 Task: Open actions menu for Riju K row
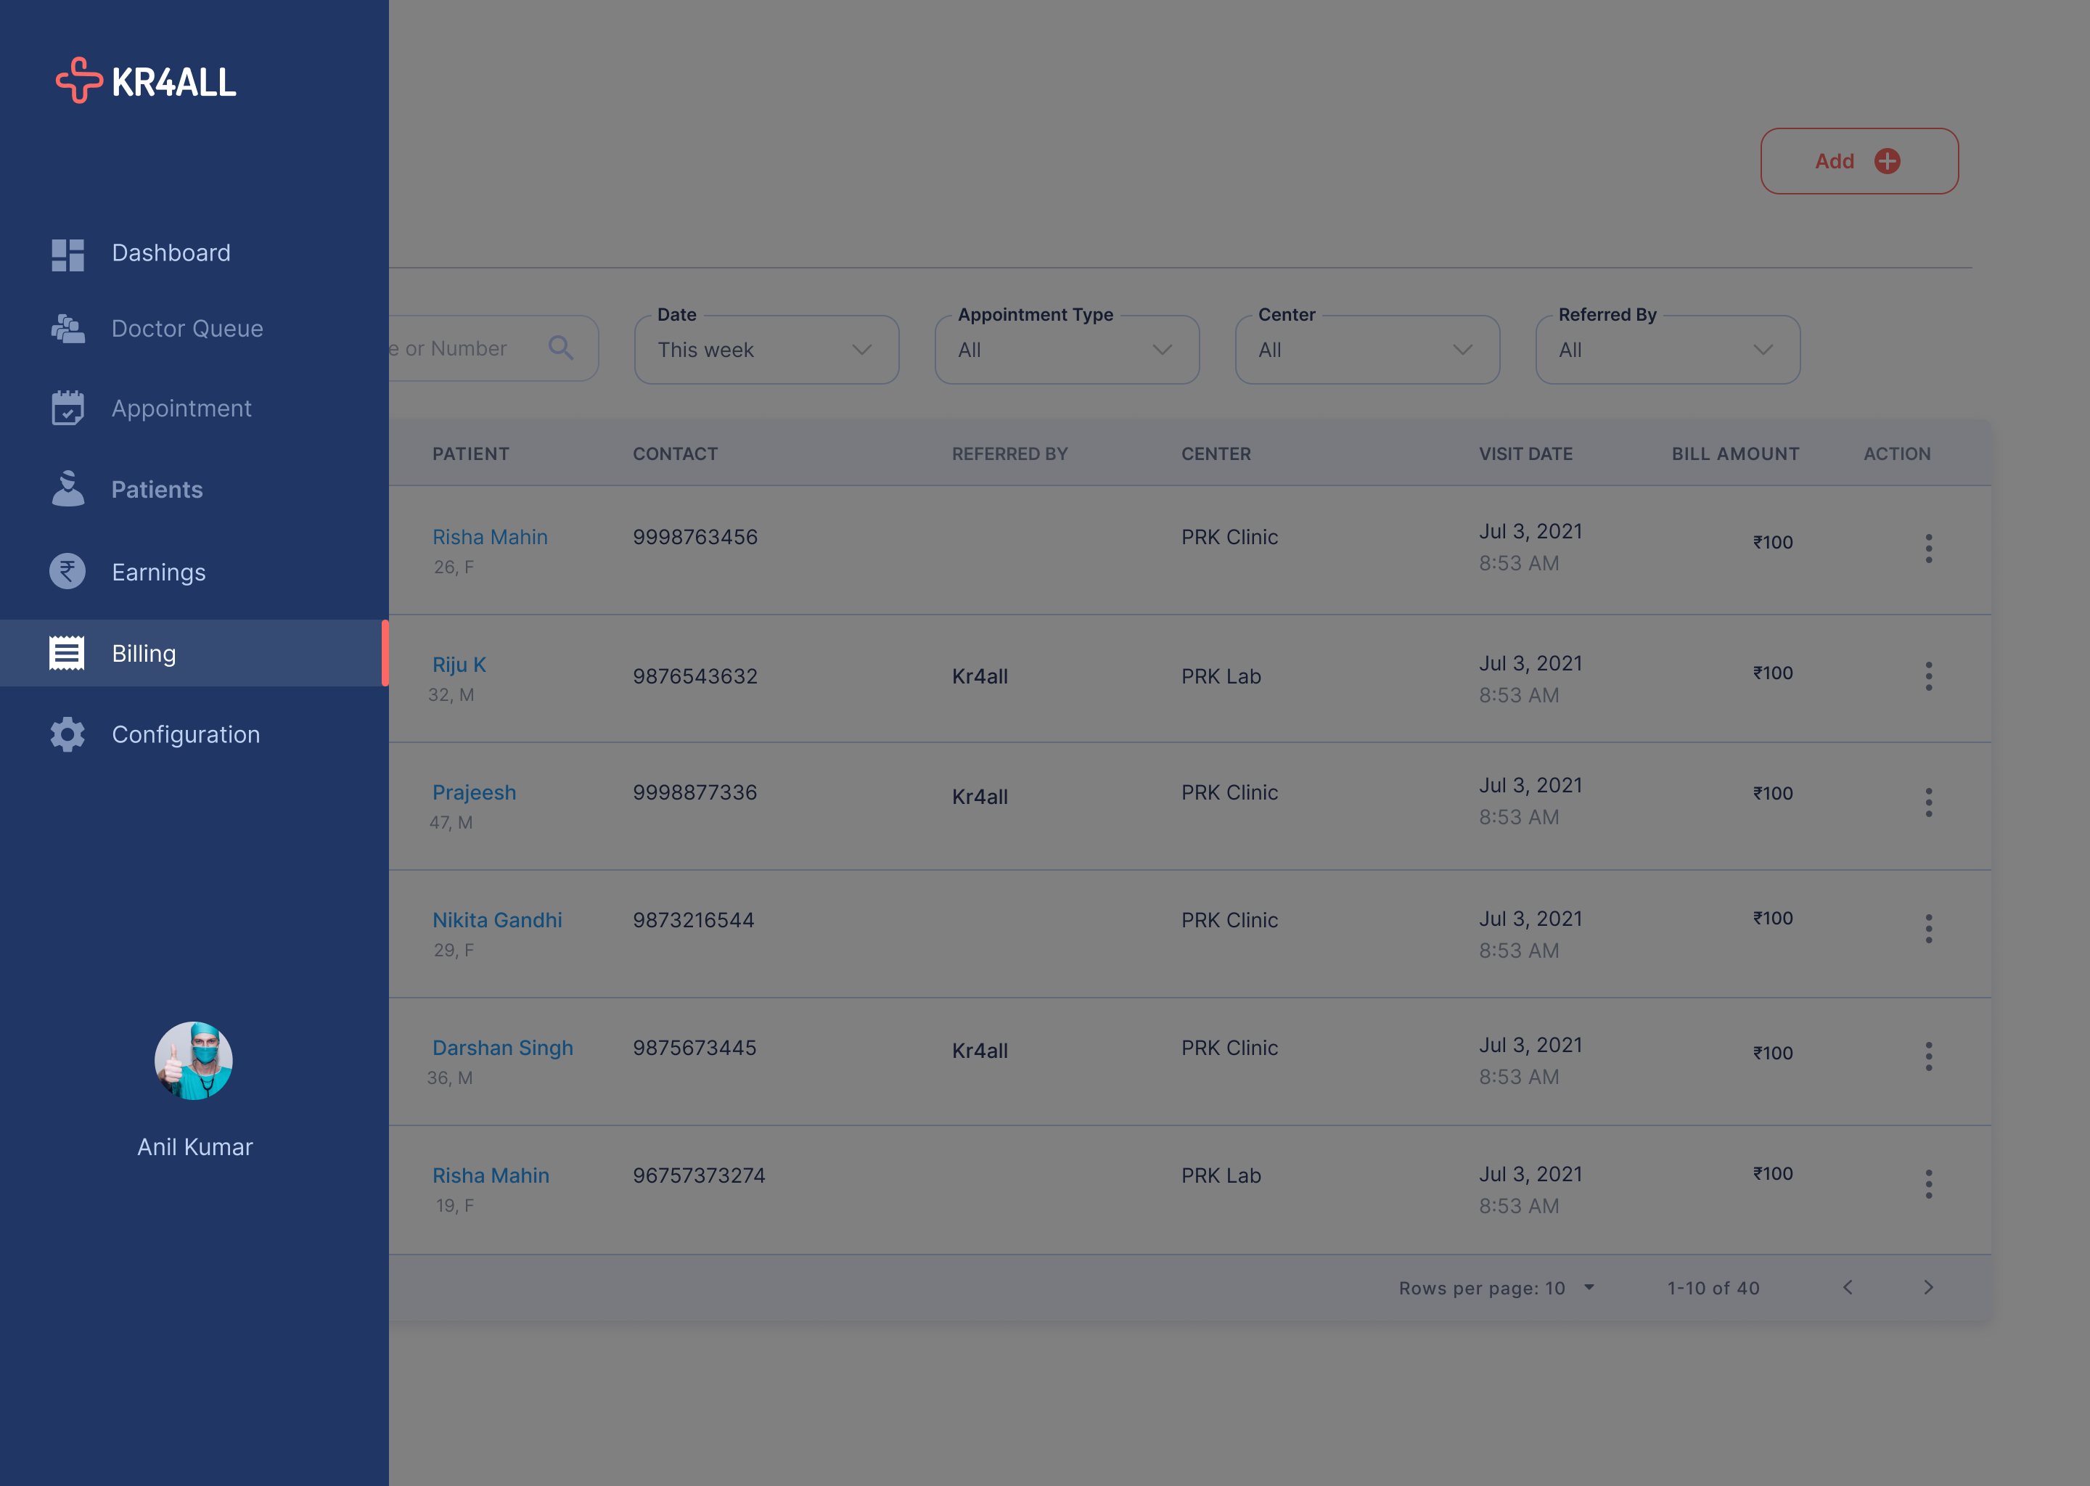tap(1929, 676)
